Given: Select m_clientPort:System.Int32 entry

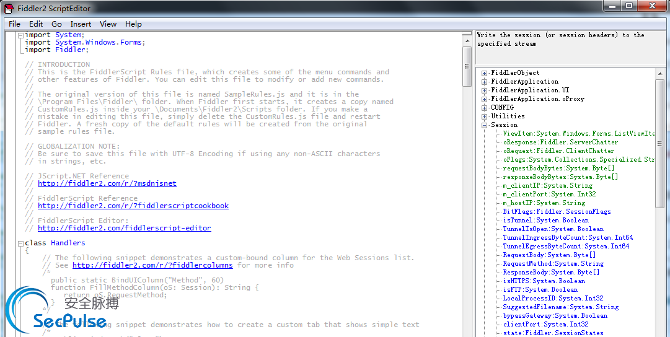Looking at the screenshot, I should 549,194.
